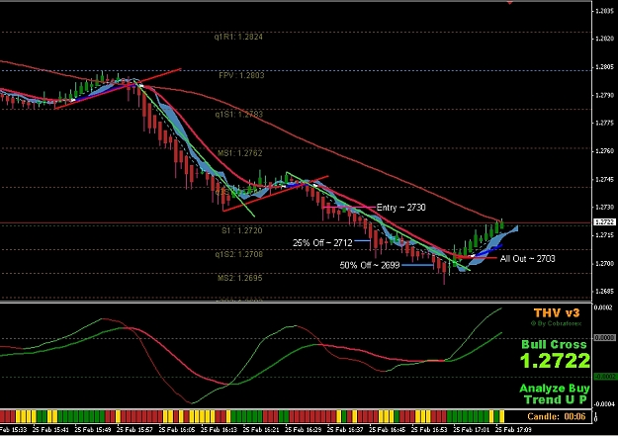Click the THV v3 indicator title
618x436 pixels.
tap(557, 313)
